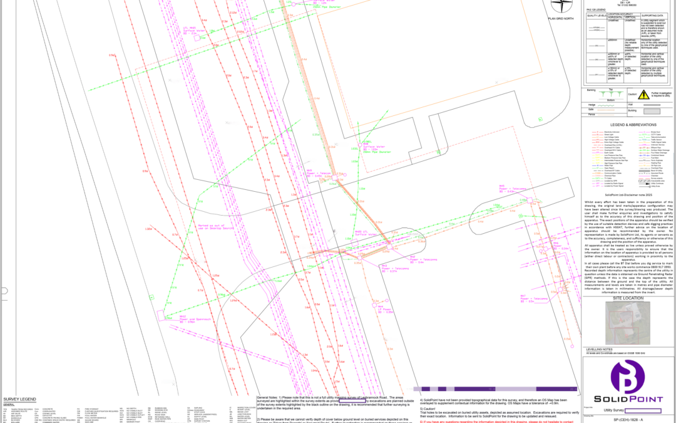This screenshot has height=423, width=676.
Task: Click the 'UTL Mh21 Surface Water' label
Action: pyautogui.click(x=193, y=29)
